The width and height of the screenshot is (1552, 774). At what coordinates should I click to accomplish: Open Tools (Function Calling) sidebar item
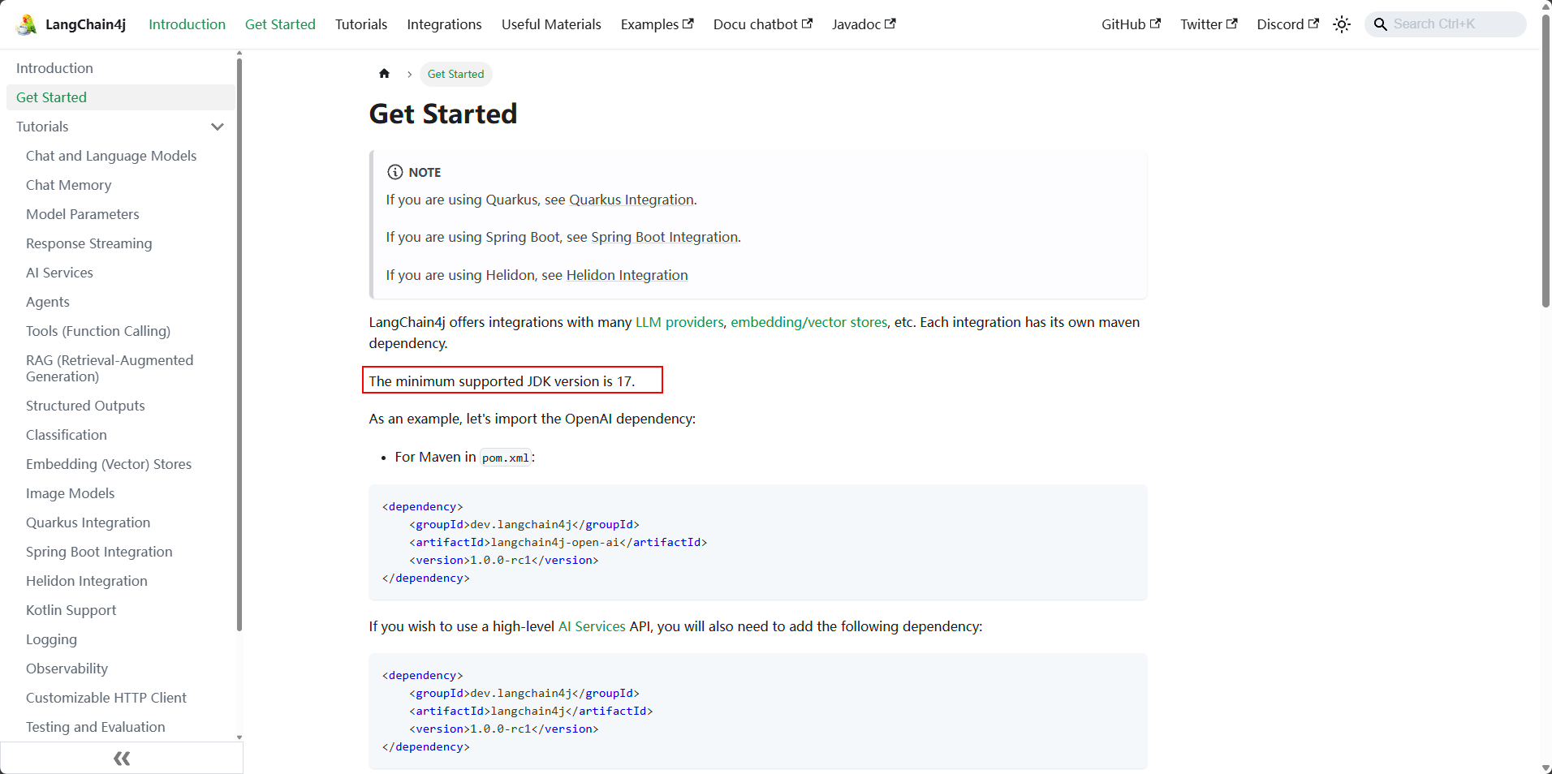click(97, 331)
